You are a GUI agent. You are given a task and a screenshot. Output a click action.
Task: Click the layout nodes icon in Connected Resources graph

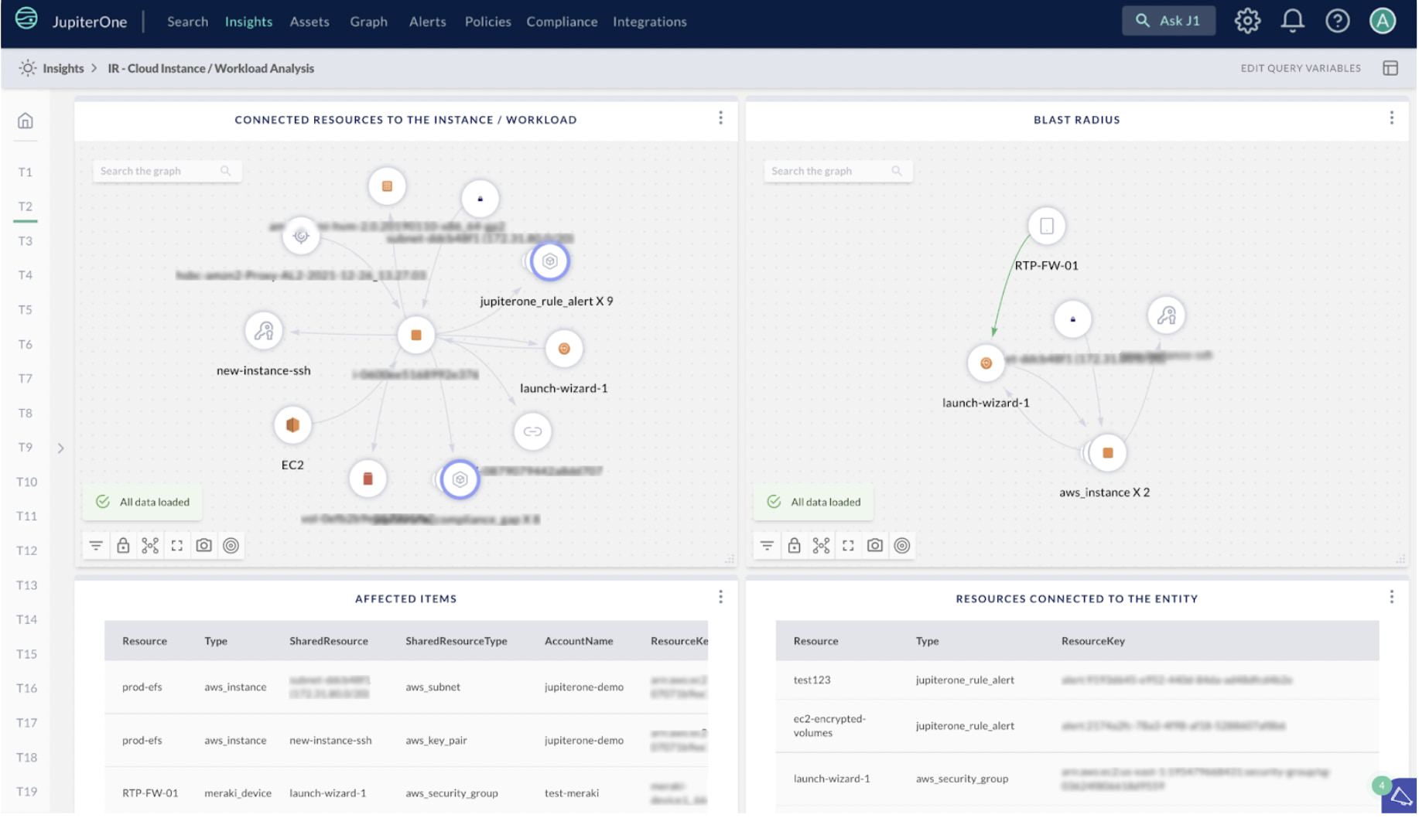pos(150,546)
